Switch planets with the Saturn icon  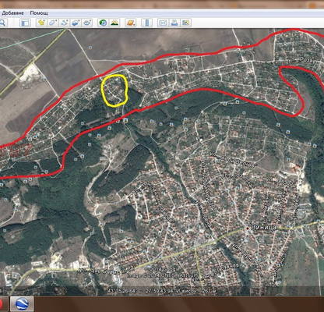coord(131,23)
